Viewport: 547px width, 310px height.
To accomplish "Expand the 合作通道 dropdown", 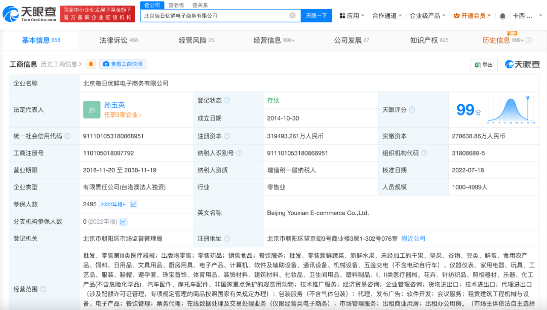I will pos(387,16).
